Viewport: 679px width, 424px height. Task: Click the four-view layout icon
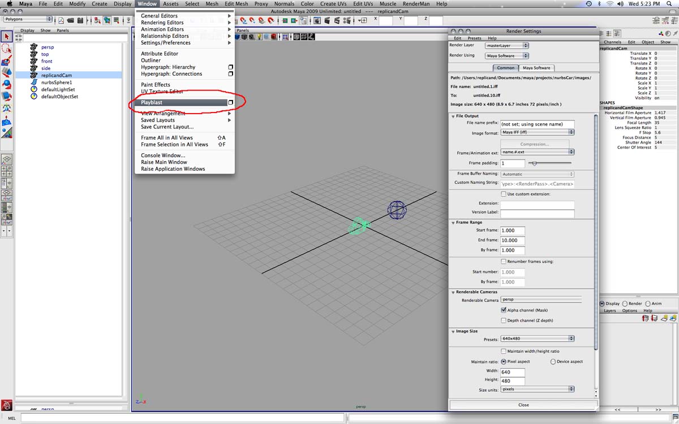tap(7, 171)
